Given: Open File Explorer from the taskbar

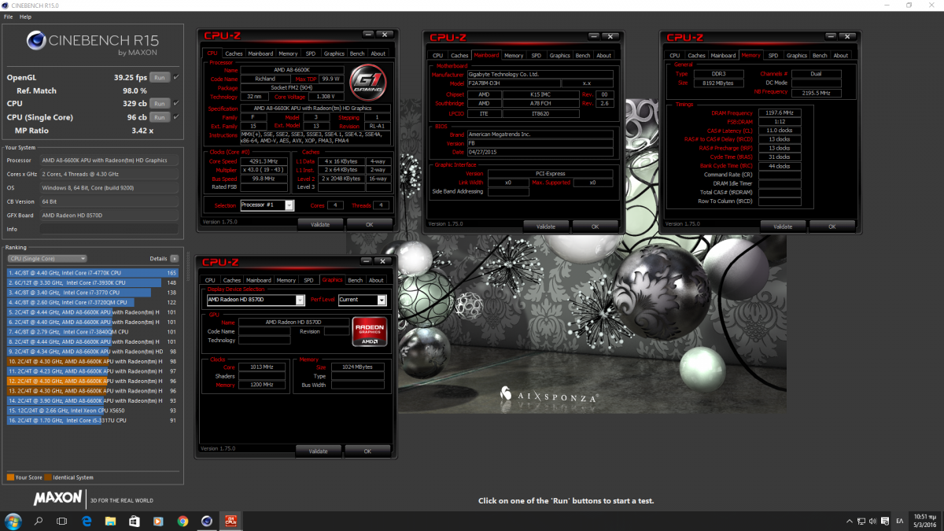Looking at the screenshot, I should [x=111, y=521].
